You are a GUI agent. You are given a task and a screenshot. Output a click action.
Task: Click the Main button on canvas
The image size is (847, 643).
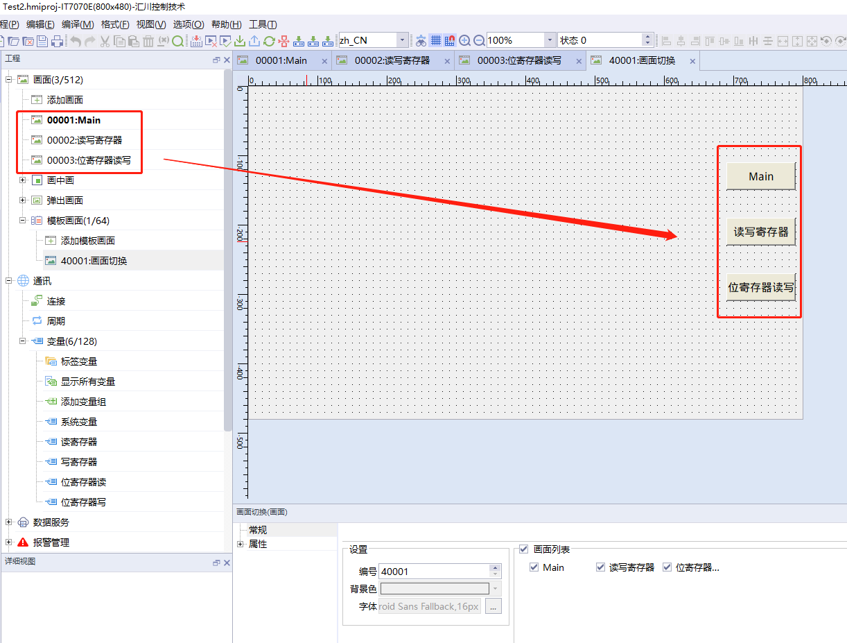[x=760, y=176]
